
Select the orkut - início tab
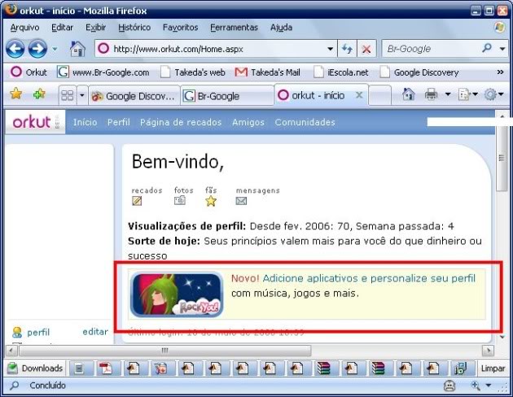[322, 95]
